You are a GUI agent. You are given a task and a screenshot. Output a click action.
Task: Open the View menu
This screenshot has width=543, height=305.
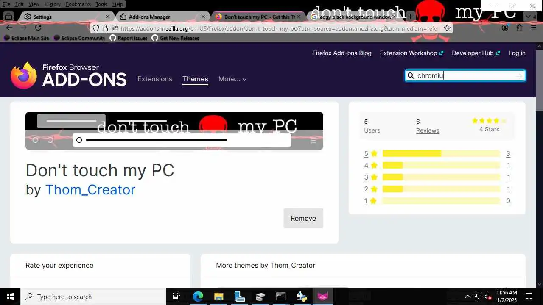point(34,4)
